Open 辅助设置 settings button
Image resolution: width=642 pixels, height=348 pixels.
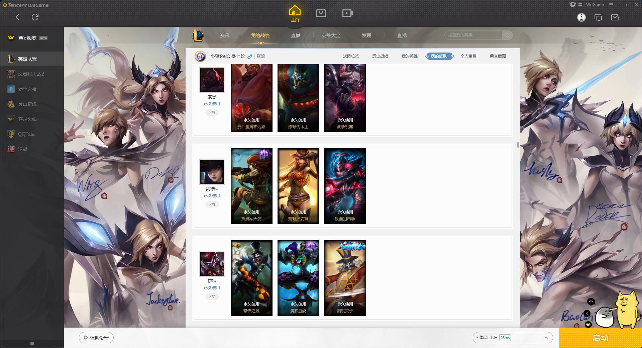pyautogui.click(x=96, y=338)
